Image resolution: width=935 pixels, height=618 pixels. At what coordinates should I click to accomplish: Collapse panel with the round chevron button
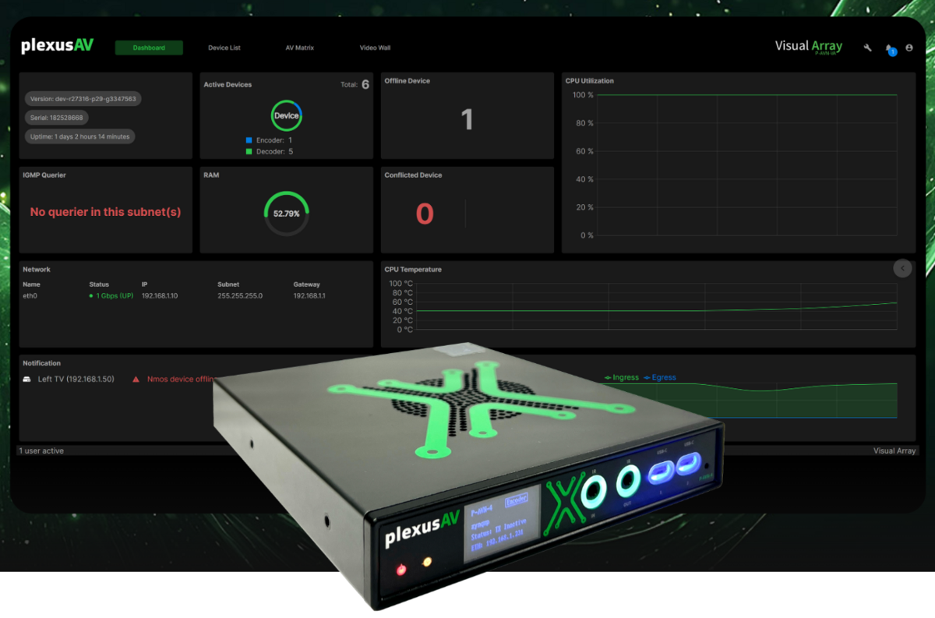tap(902, 268)
